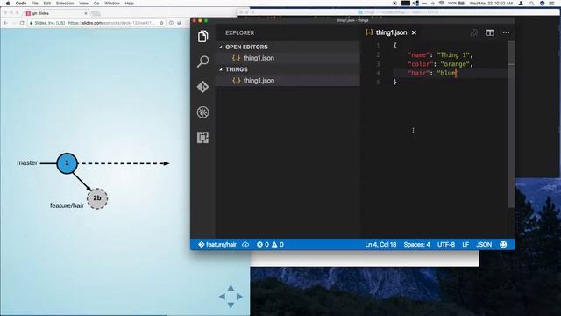Click commit node 1 on the slide
561x316 pixels.
(67, 163)
